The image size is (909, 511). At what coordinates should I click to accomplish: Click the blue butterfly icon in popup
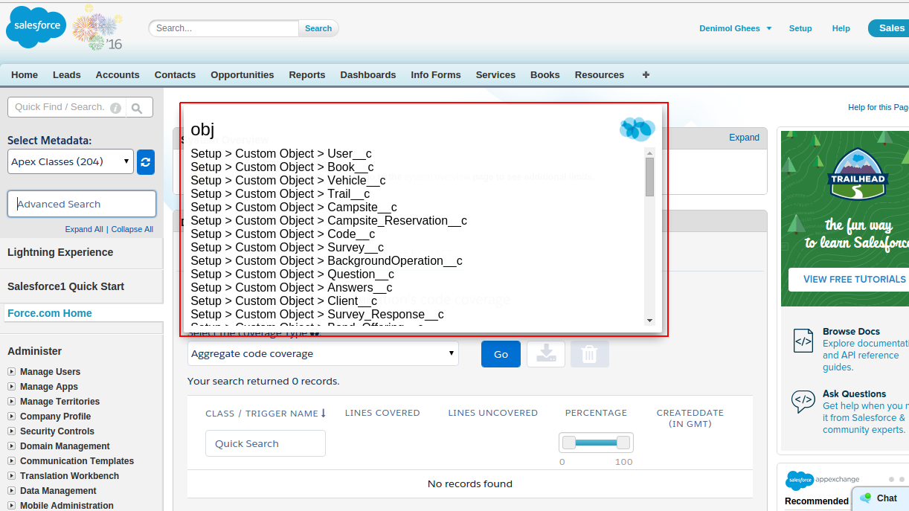637,129
